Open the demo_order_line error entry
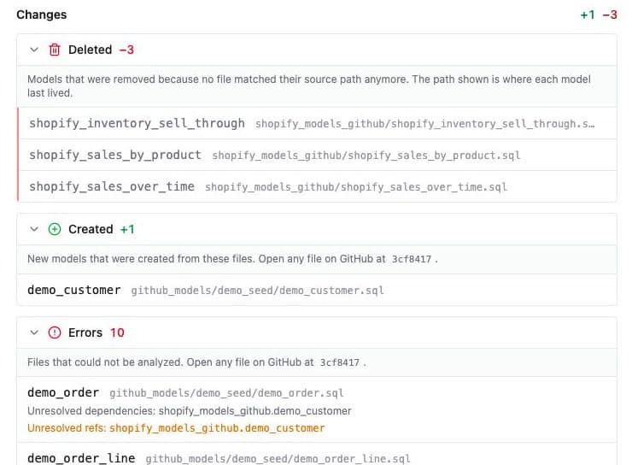Screen dimensions: 632x465 coord(81,458)
